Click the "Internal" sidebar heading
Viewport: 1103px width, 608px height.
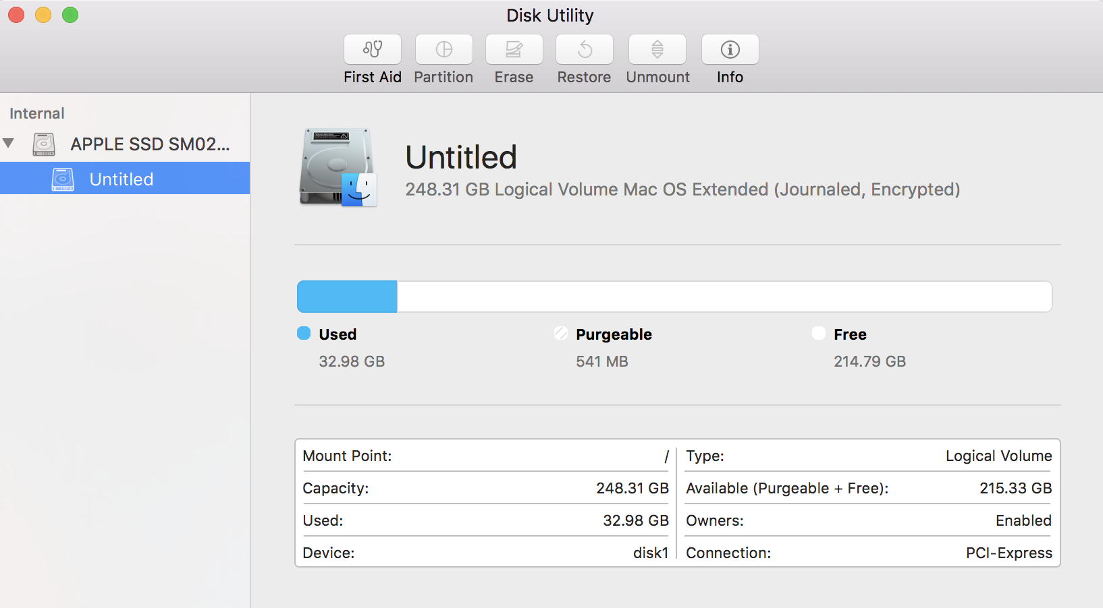point(37,113)
